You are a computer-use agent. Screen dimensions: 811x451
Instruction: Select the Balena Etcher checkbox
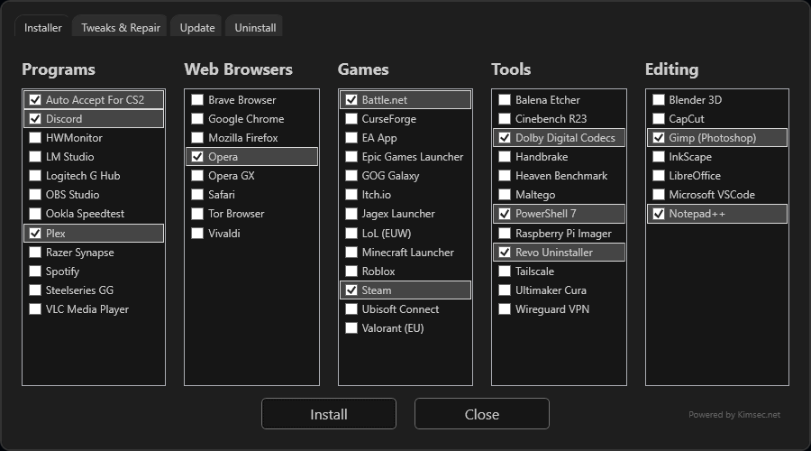tap(505, 100)
